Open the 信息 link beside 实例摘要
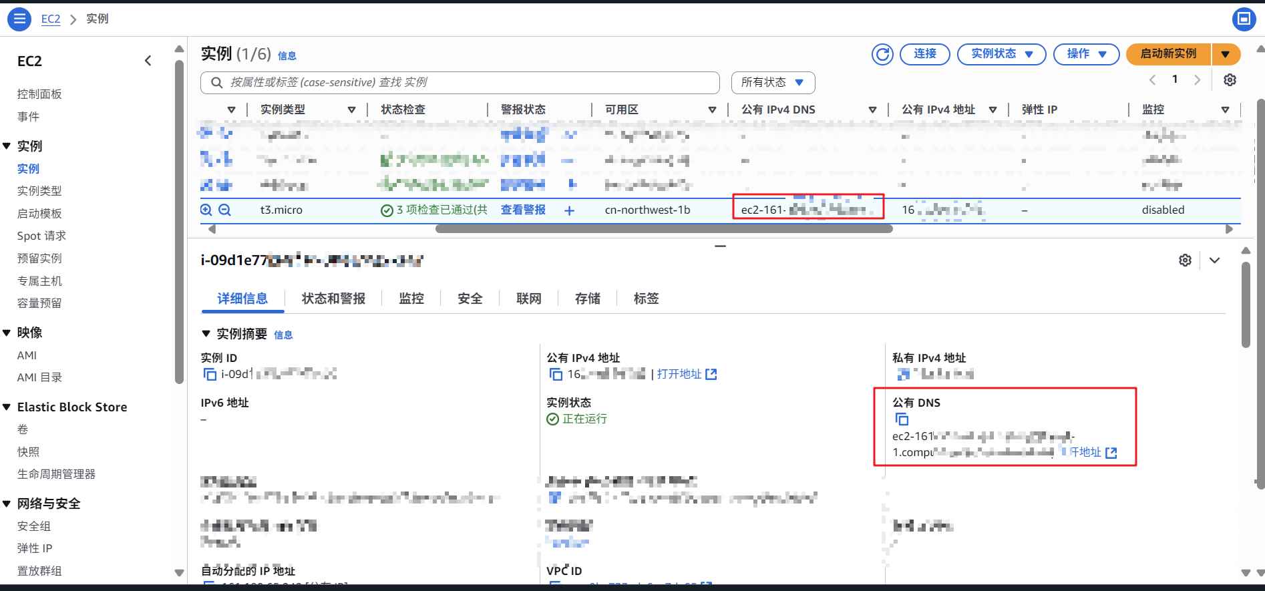This screenshot has height=591, width=1265. 283,335
